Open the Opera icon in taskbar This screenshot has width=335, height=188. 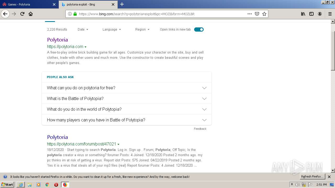[x=56, y=185]
